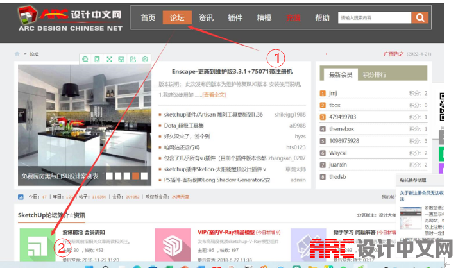Open the 资讯 menu item
This screenshot has width=458, height=268.
click(x=206, y=18)
